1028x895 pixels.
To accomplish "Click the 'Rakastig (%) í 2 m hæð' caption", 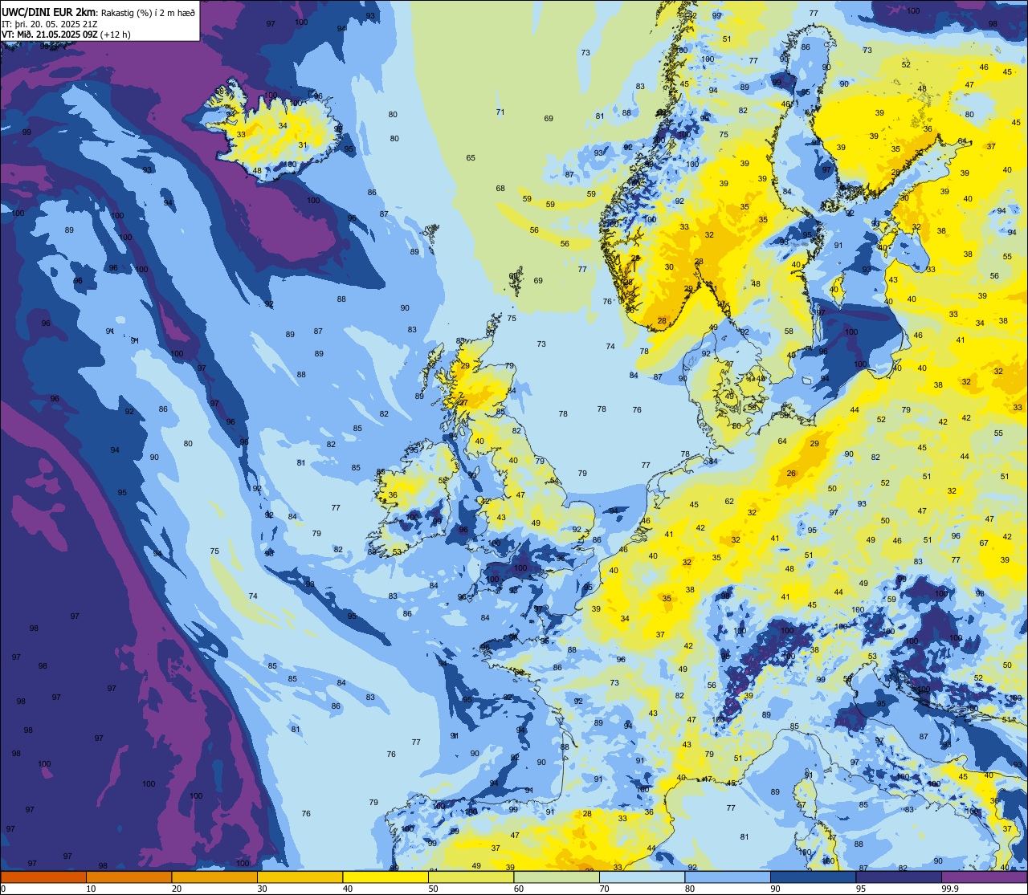I will (148, 12).
